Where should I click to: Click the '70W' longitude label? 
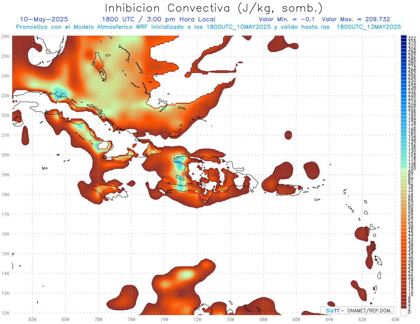coord(230,319)
